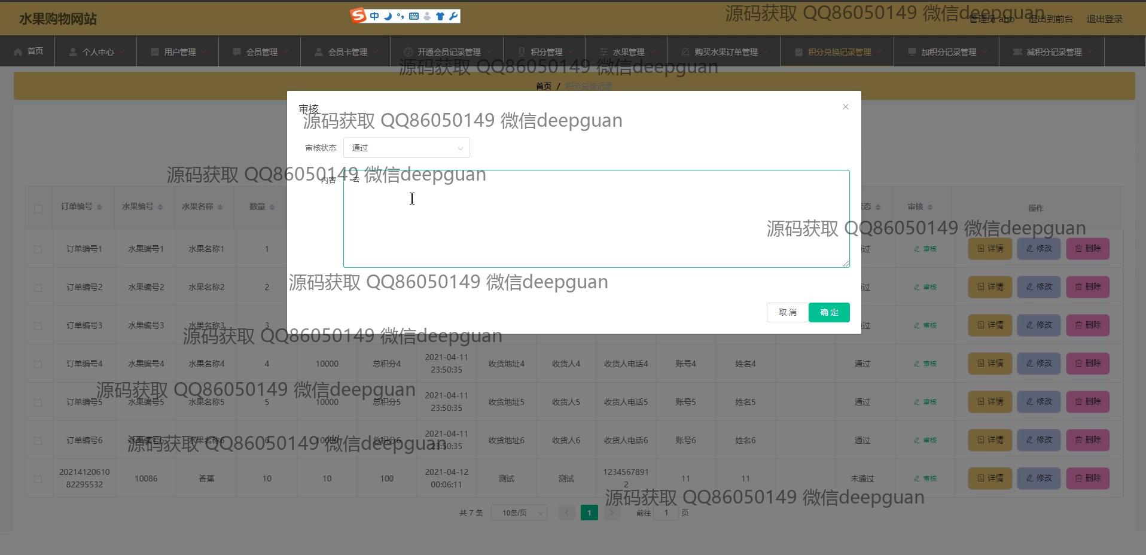1146x555 pixels.
Task: Expand the 个人中心 navigation menu
Action: click(x=96, y=52)
